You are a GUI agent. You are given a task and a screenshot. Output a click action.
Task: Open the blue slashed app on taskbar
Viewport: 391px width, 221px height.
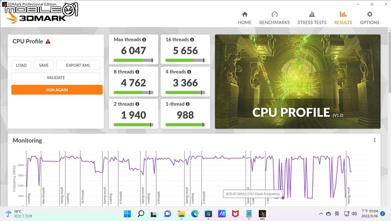pos(222,214)
